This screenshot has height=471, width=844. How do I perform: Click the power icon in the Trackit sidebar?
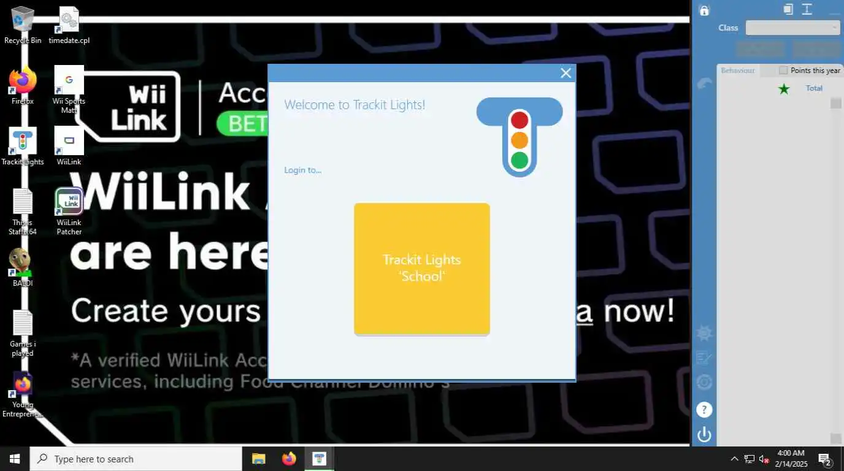704,435
